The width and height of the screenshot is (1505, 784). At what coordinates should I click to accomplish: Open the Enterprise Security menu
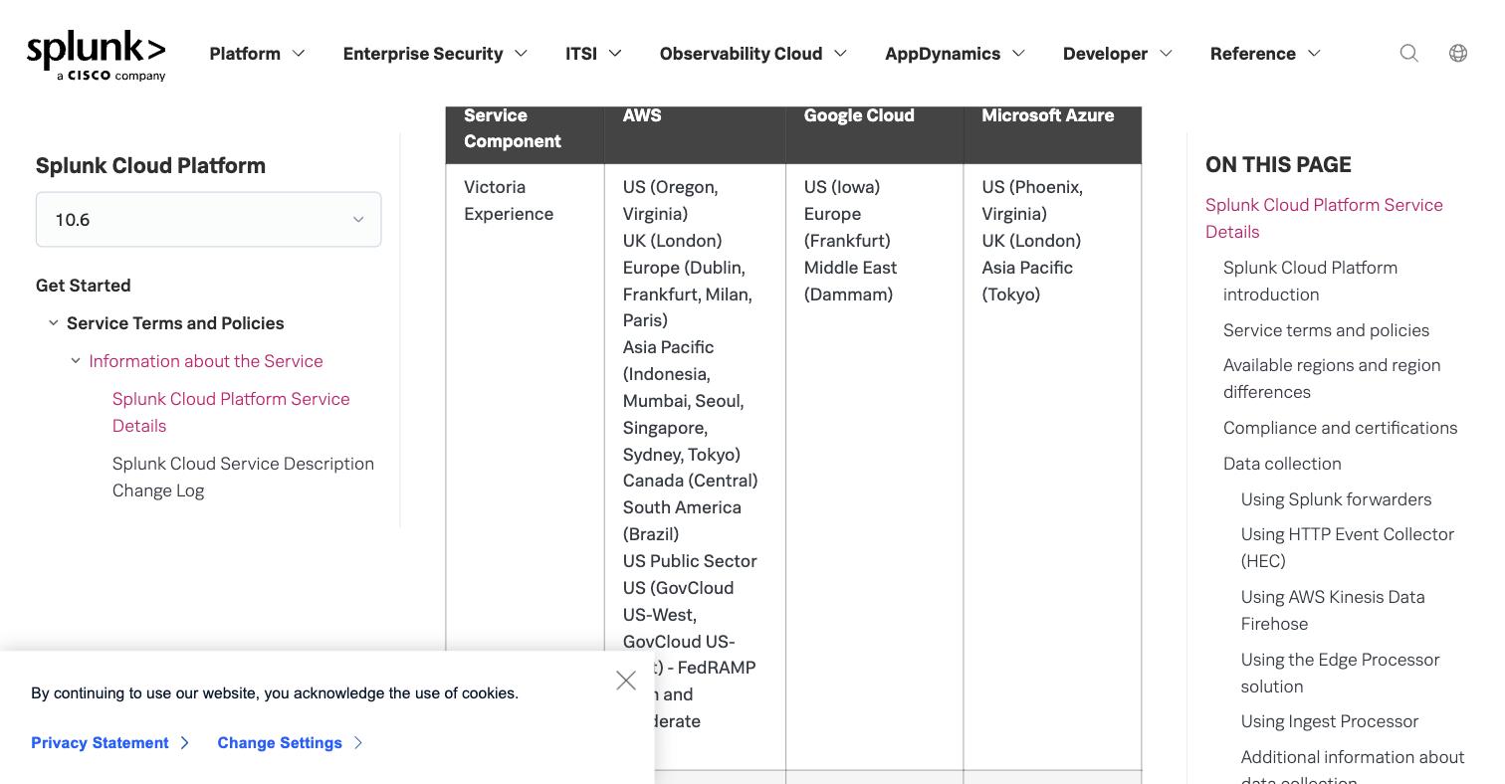click(435, 54)
